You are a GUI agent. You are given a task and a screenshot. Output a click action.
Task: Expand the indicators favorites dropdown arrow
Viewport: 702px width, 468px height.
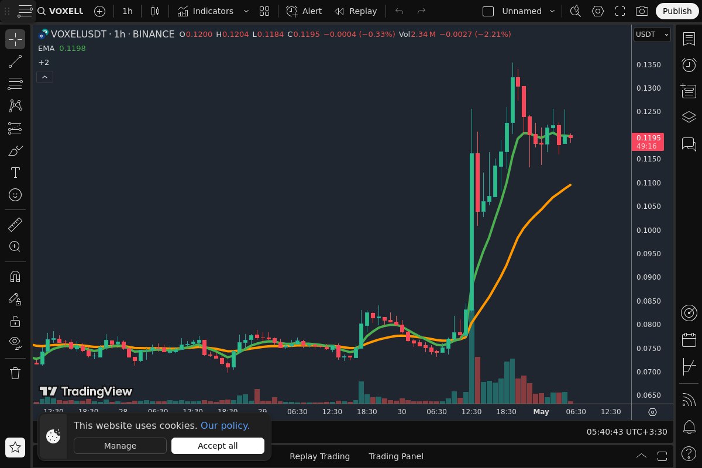(246, 11)
